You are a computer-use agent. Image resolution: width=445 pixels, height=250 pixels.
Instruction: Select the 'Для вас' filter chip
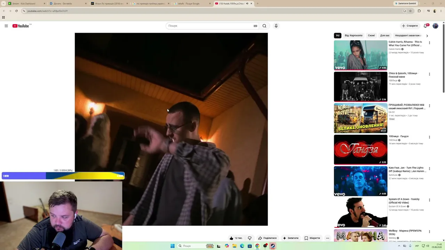click(x=385, y=35)
